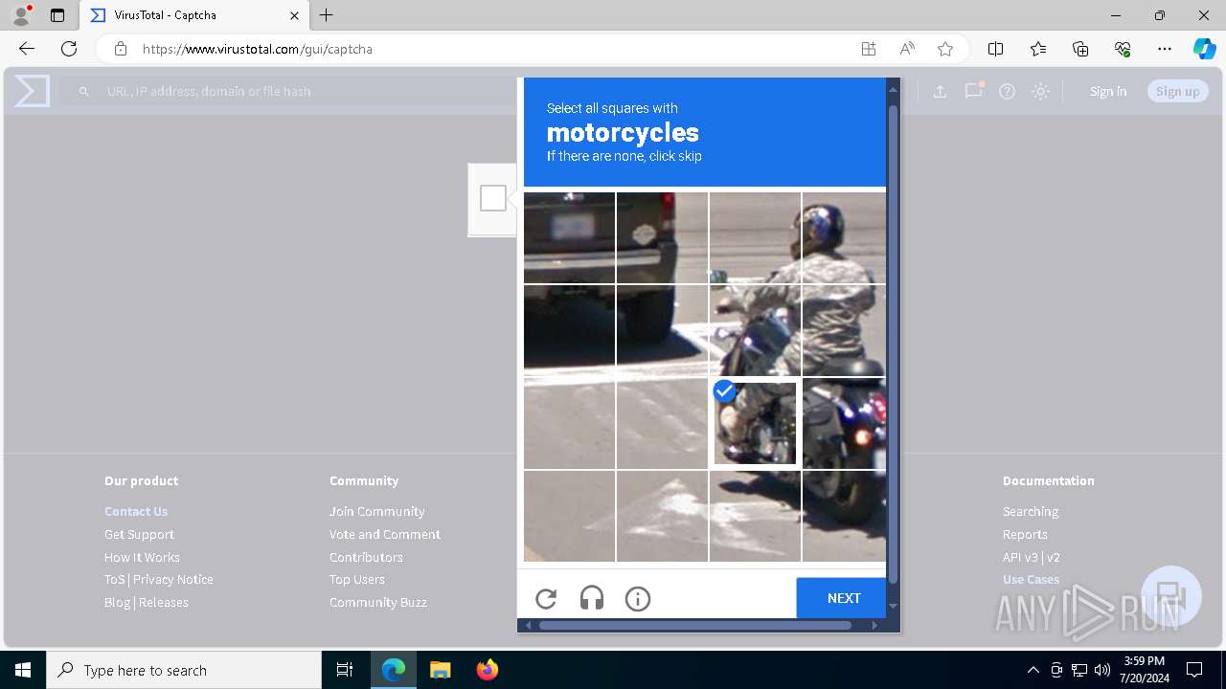
Task: Open a new browser tab
Action: pyautogui.click(x=327, y=15)
